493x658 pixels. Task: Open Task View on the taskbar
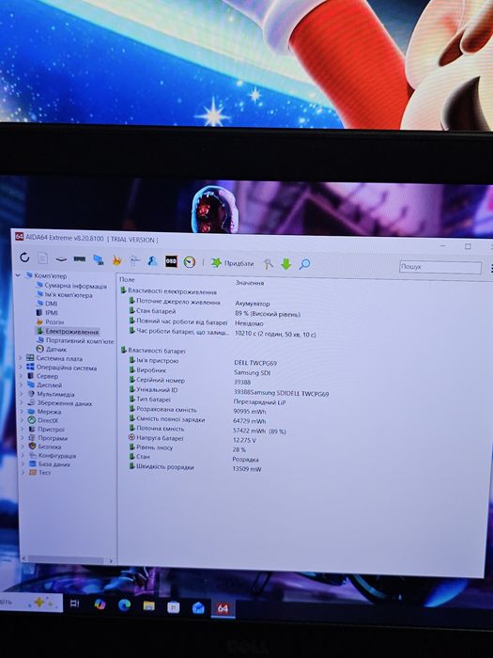click(x=74, y=603)
